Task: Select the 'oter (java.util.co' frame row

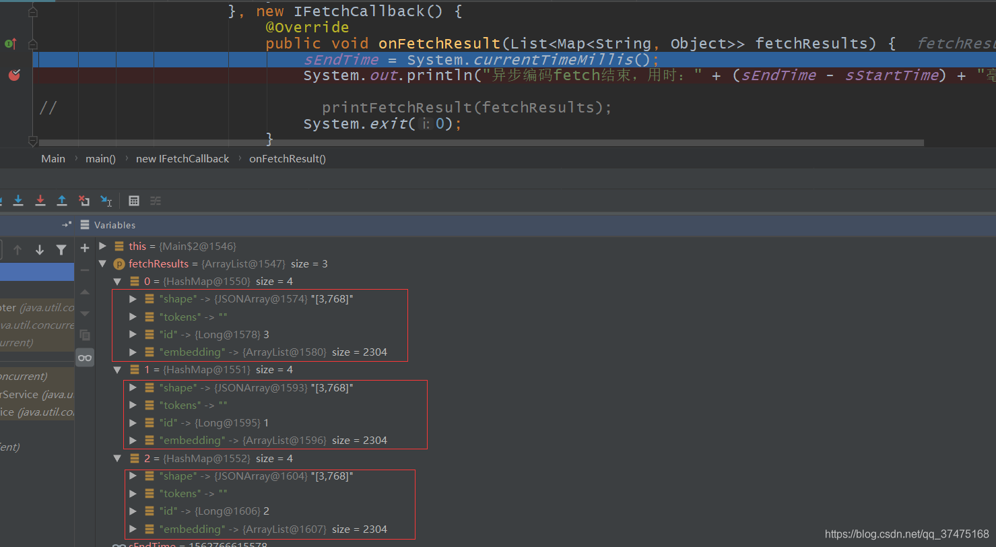Action: (x=37, y=308)
